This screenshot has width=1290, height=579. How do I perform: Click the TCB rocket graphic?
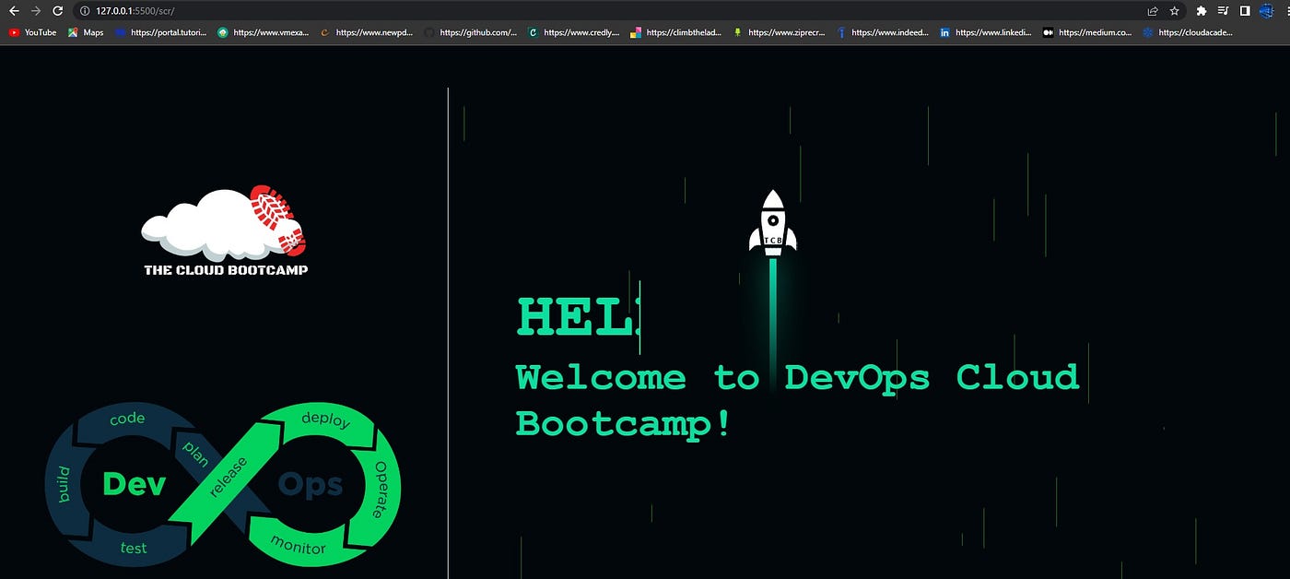[x=772, y=224]
